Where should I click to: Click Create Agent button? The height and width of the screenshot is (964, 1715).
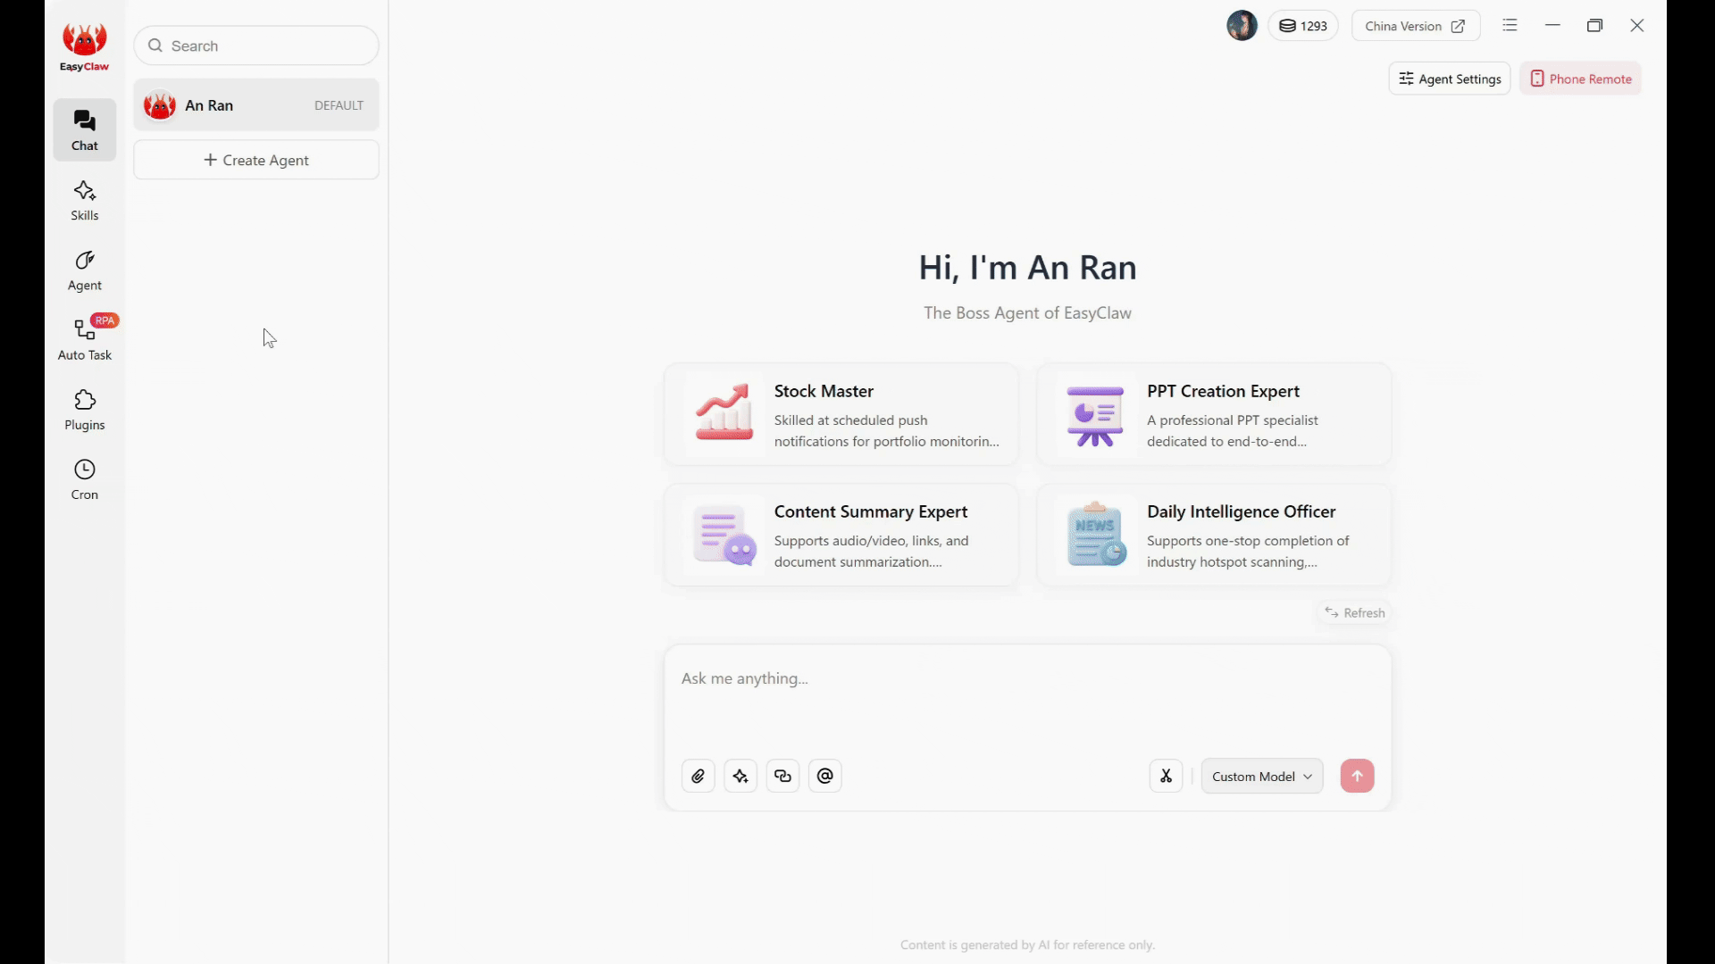point(256,161)
